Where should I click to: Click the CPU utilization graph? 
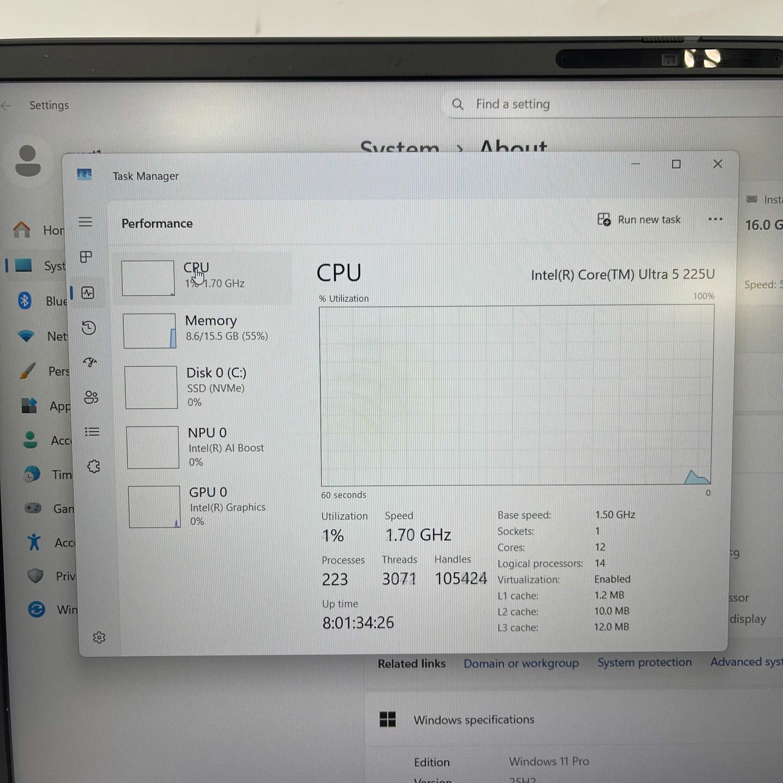point(516,395)
